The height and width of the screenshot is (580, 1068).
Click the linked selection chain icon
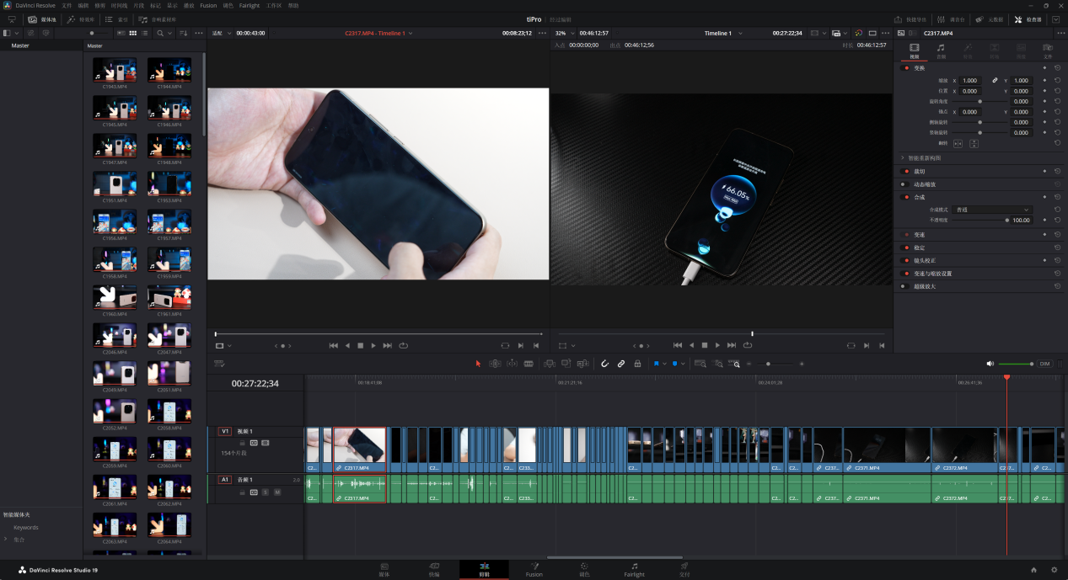621,364
